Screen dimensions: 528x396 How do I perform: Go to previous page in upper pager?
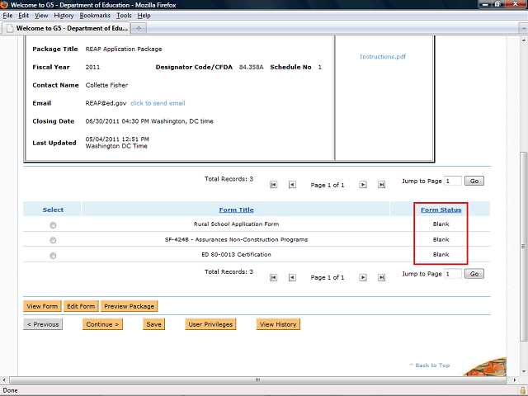coord(292,185)
